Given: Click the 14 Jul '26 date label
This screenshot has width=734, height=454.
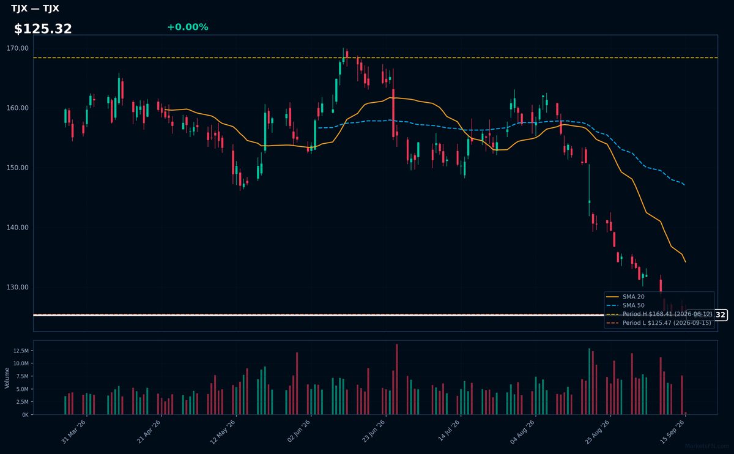Looking at the screenshot, I should tap(448, 432).
